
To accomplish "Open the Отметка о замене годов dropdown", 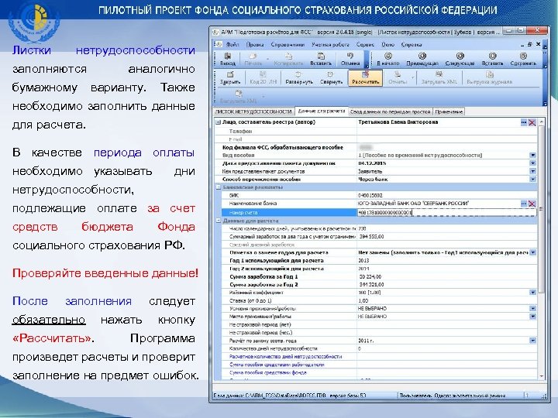I will click(532, 252).
